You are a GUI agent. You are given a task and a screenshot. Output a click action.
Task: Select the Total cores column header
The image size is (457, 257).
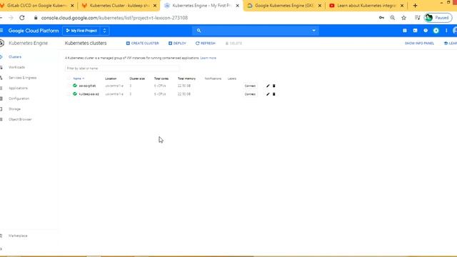point(161,79)
